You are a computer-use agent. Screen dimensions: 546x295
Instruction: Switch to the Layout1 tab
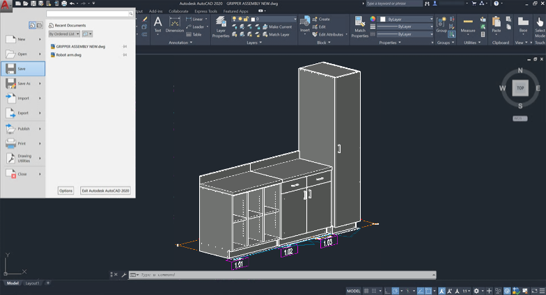33,284
